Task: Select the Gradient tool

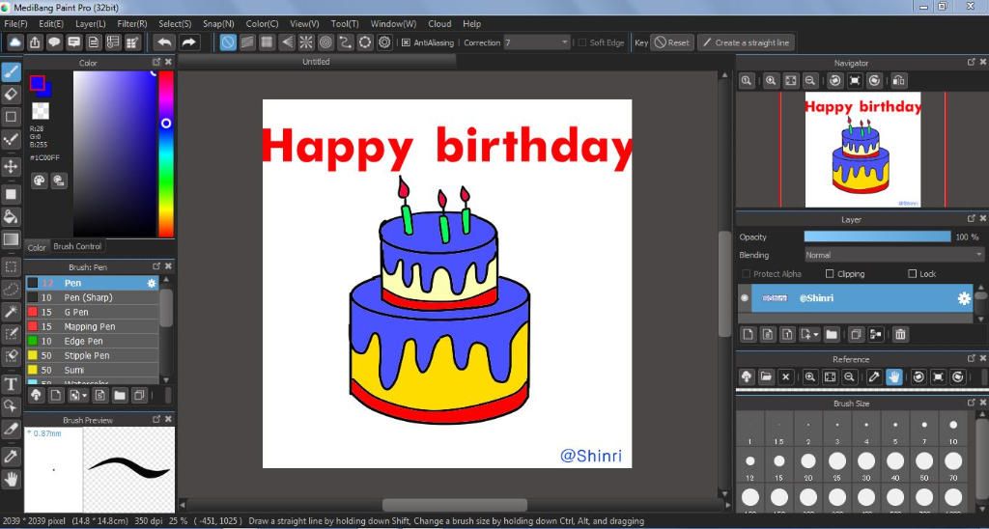Action: [11, 239]
